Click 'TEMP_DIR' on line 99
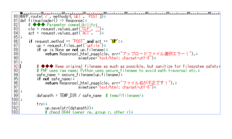The image size is (232, 139). pos(68,96)
